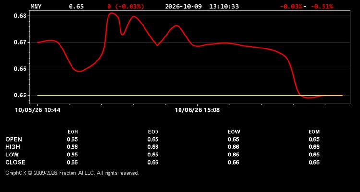This screenshot has height=192, width=360.
Task: Select the EOW HIGH value 0.66
Action: pyautogui.click(x=233, y=147)
